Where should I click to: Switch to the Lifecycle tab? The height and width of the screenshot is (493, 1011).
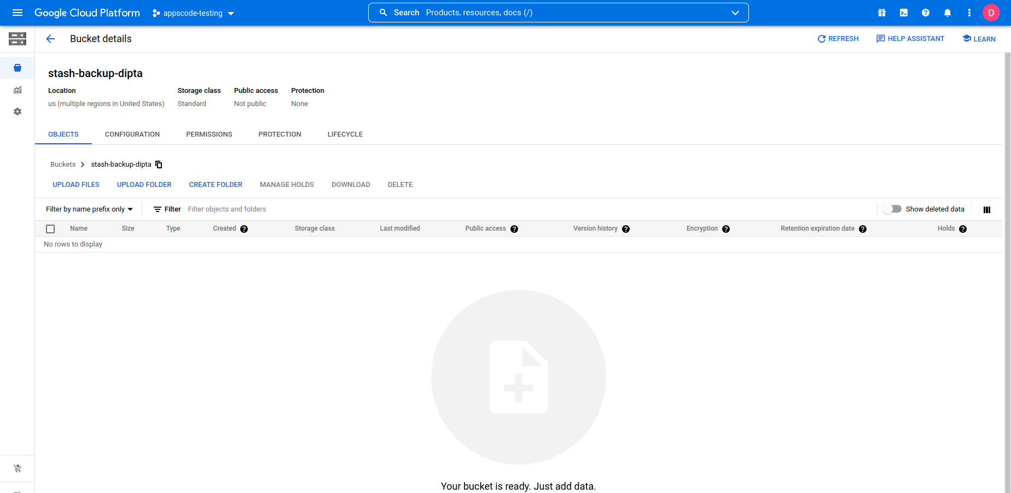(x=345, y=134)
